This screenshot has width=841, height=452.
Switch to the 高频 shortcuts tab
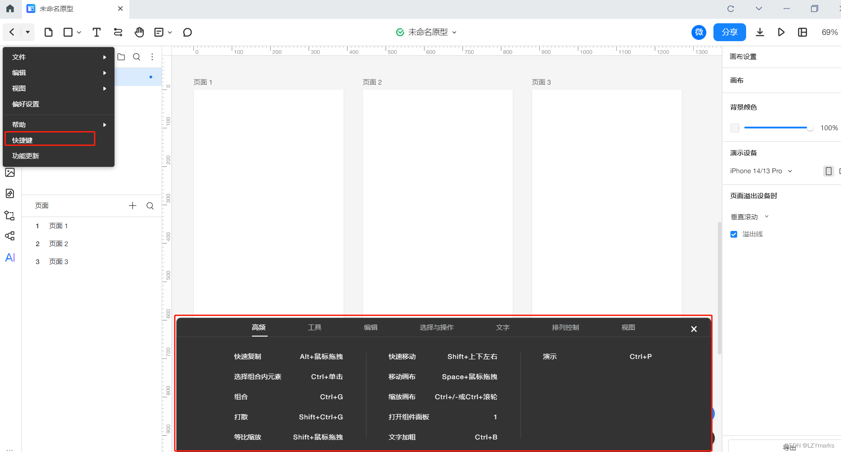259,327
